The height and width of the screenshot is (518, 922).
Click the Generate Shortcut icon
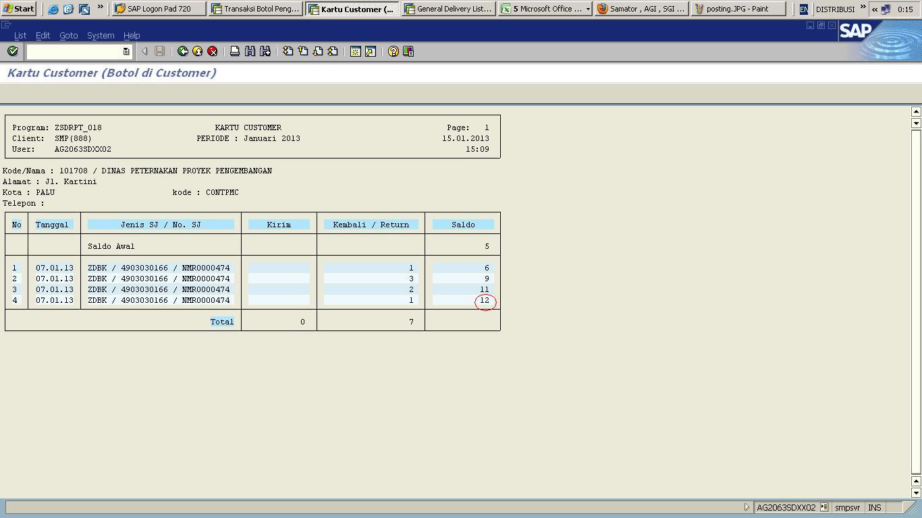(x=371, y=51)
